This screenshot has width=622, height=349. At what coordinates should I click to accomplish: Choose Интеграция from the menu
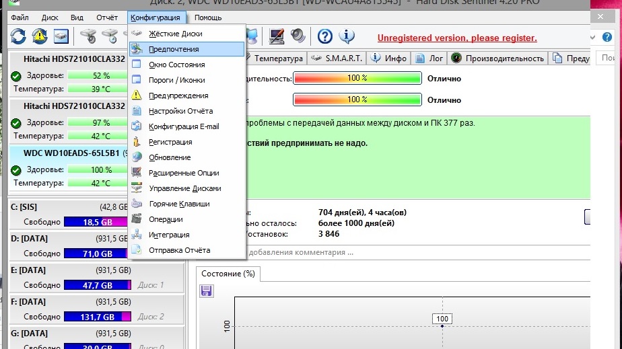pyautogui.click(x=186, y=235)
